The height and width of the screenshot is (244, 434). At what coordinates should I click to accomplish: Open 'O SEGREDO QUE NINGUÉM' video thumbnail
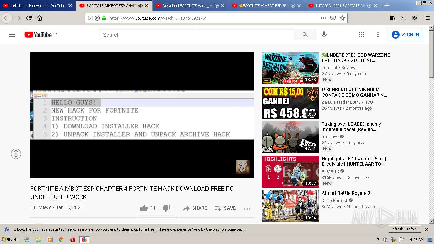291,103
